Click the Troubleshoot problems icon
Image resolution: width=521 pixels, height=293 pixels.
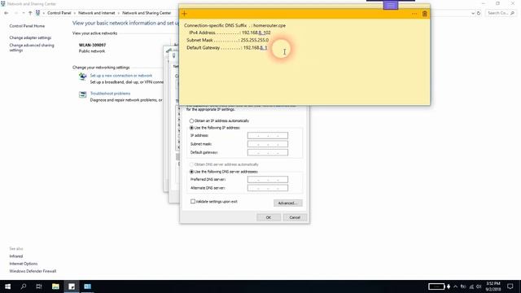[x=82, y=94]
